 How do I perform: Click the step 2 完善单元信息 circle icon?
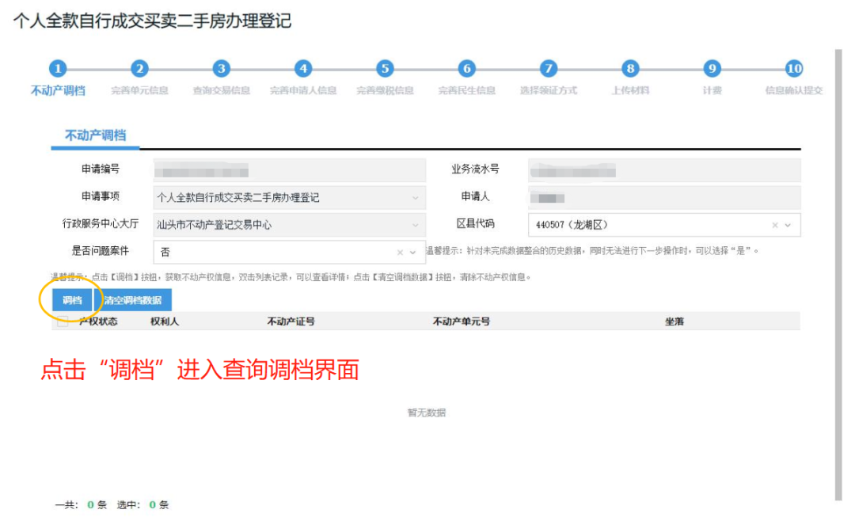(x=139, y=69)
